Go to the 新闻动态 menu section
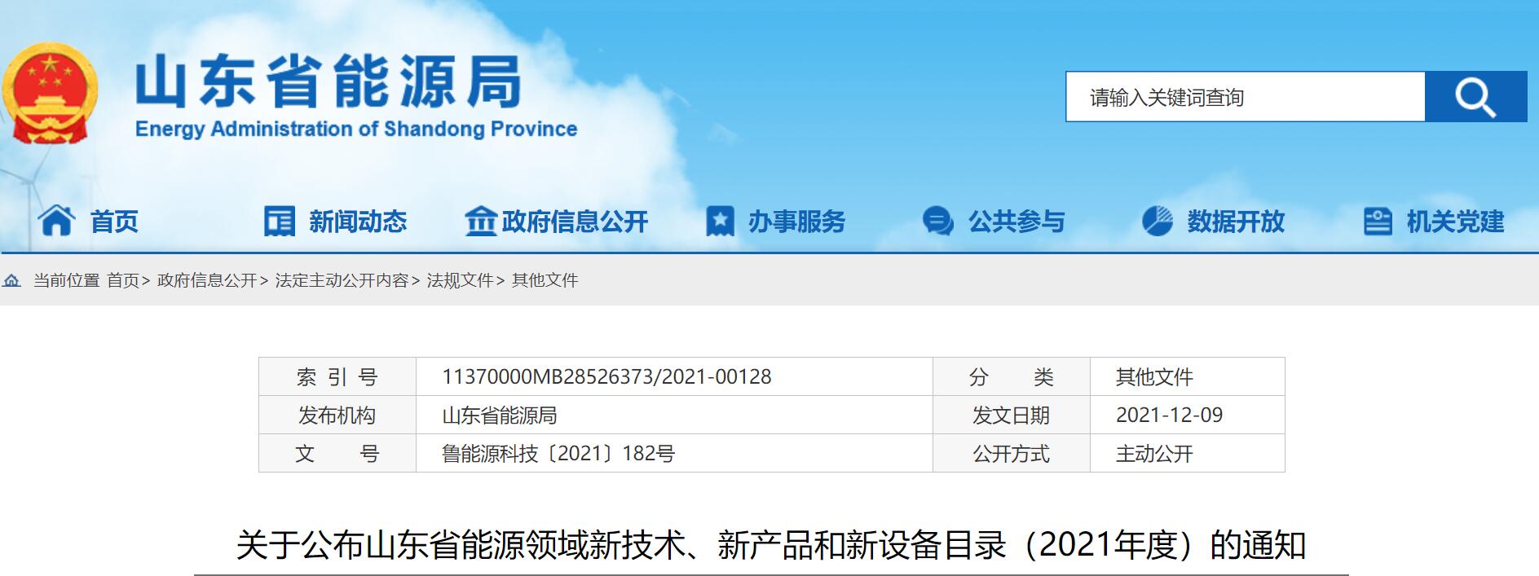This screenshot has height=576, width=1539. coord(358,221)
